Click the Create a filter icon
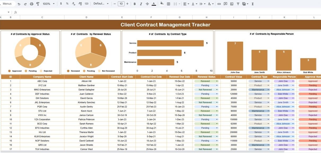The height and width of the screenshot is (153, 321). [x=238, y=4]
